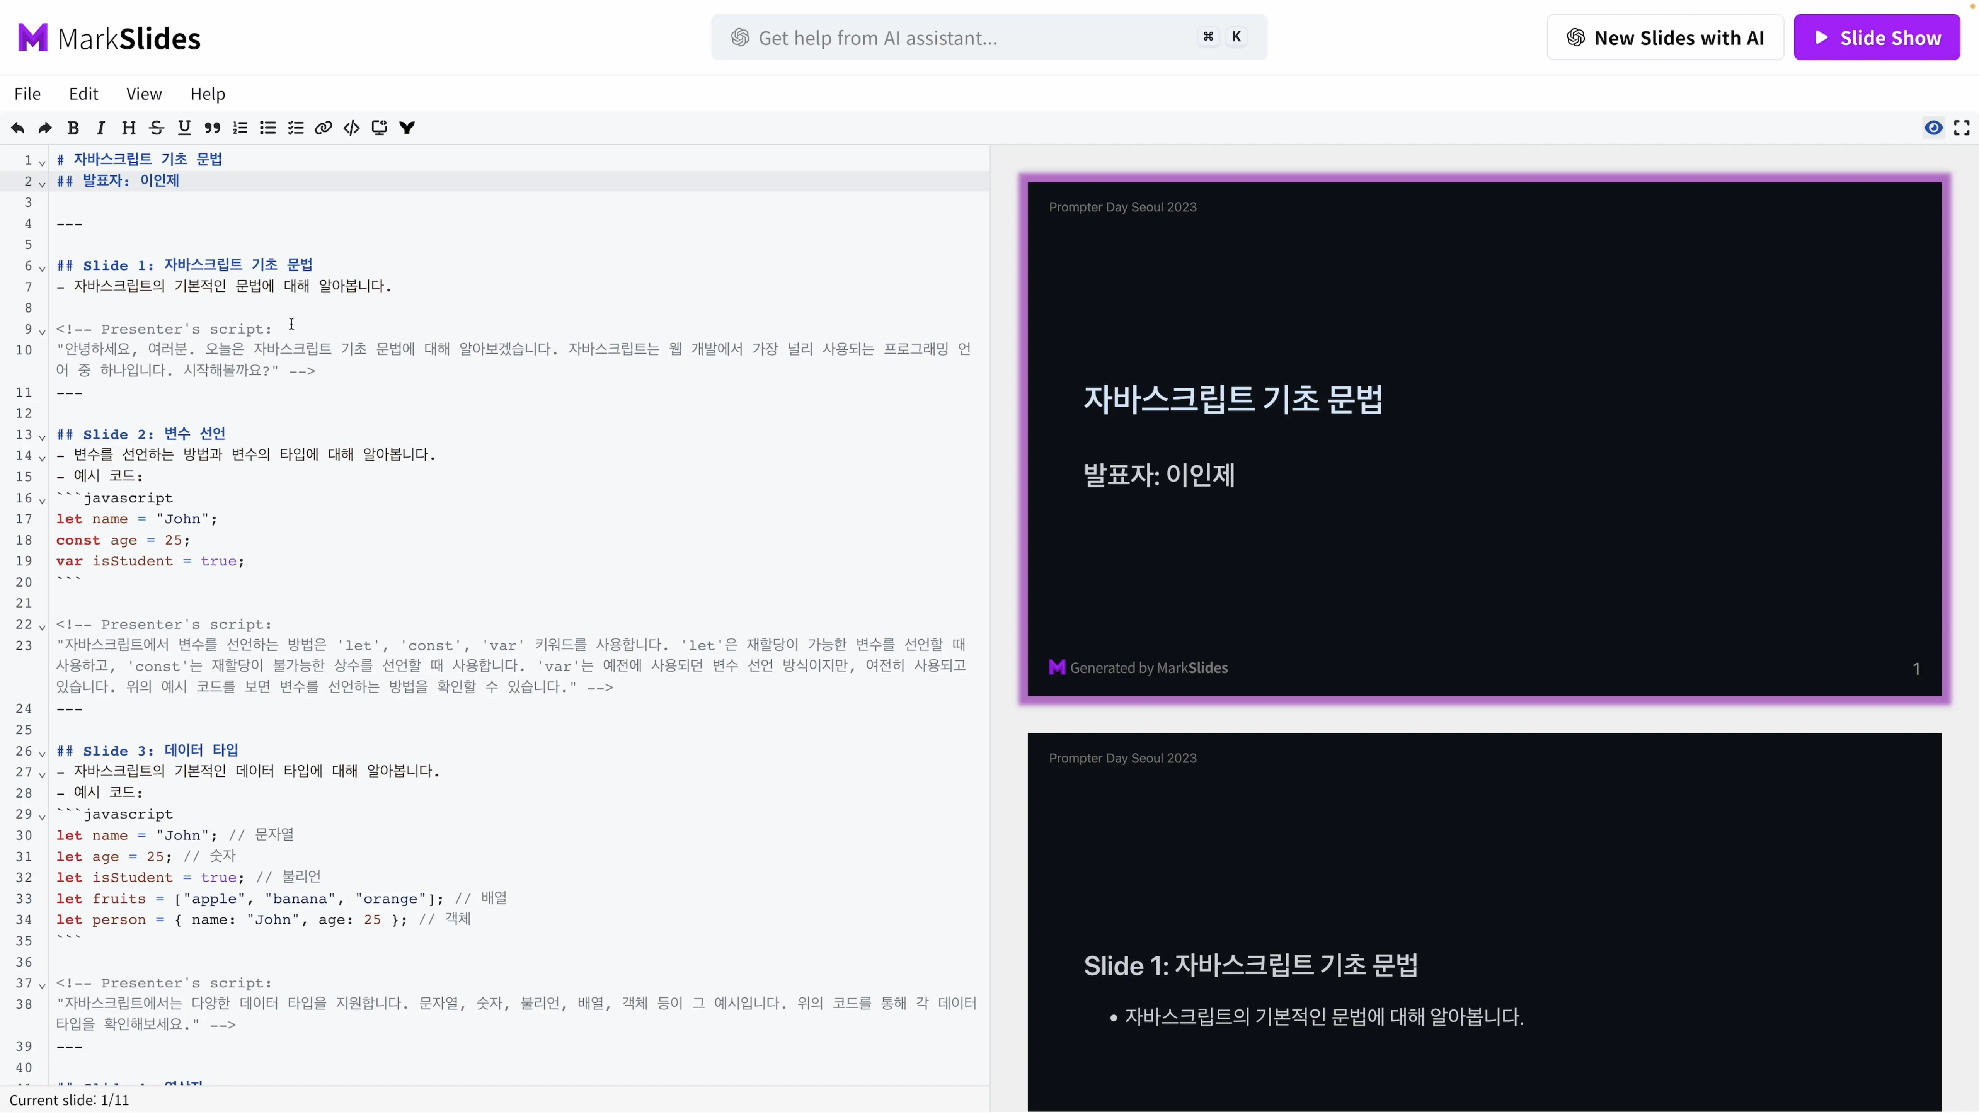This screenshot has width=1979, height=1113.
Task: Create New Slides with AI
Action: [1666, 37]
